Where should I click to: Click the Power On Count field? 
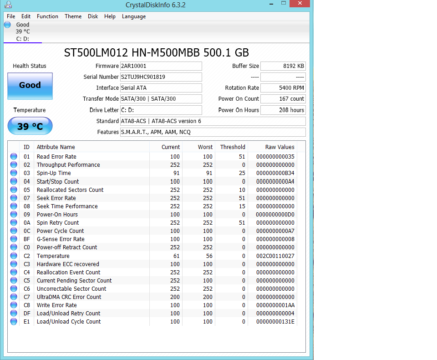[283, 99]
